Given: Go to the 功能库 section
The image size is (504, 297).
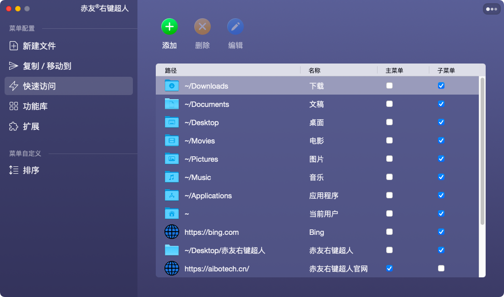Looking at the screenshot, I should click(x=68, y=106).
